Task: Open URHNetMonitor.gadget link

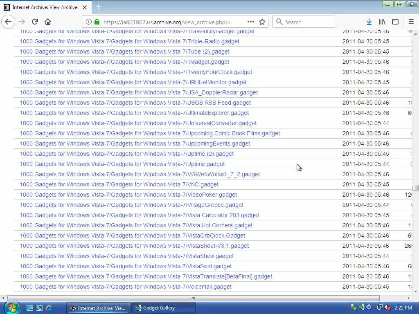Action: 133,82
